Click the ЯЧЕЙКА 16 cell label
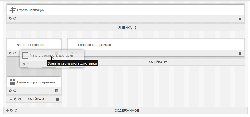This screenshot has width=250, height=117. 127,27
